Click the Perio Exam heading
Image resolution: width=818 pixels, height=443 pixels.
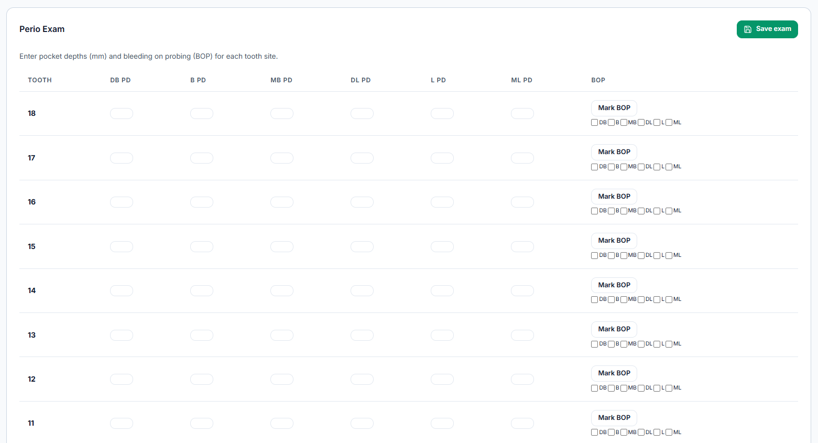click(x=42, y=29)
